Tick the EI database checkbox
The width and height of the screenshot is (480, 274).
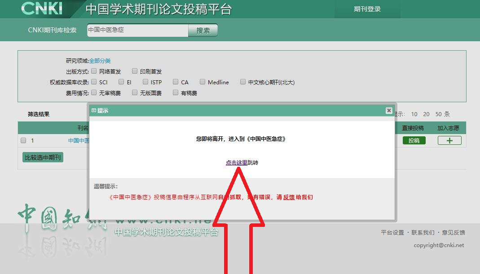pyautogui.click(x=121, y=82)
